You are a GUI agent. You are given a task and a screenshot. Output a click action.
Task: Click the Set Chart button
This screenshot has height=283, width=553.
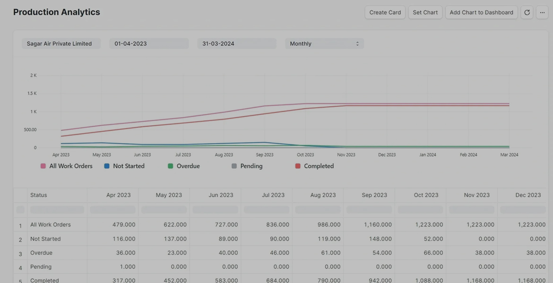[x=425, y=12]
